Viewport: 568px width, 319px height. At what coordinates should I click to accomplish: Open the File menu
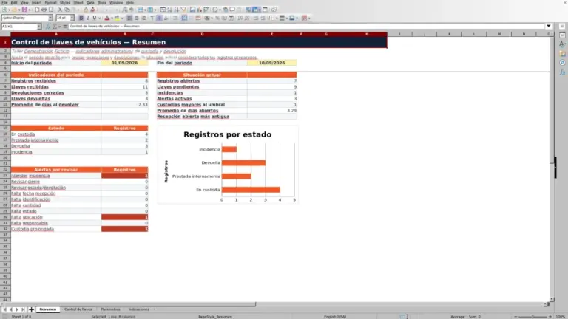[4, 2]
